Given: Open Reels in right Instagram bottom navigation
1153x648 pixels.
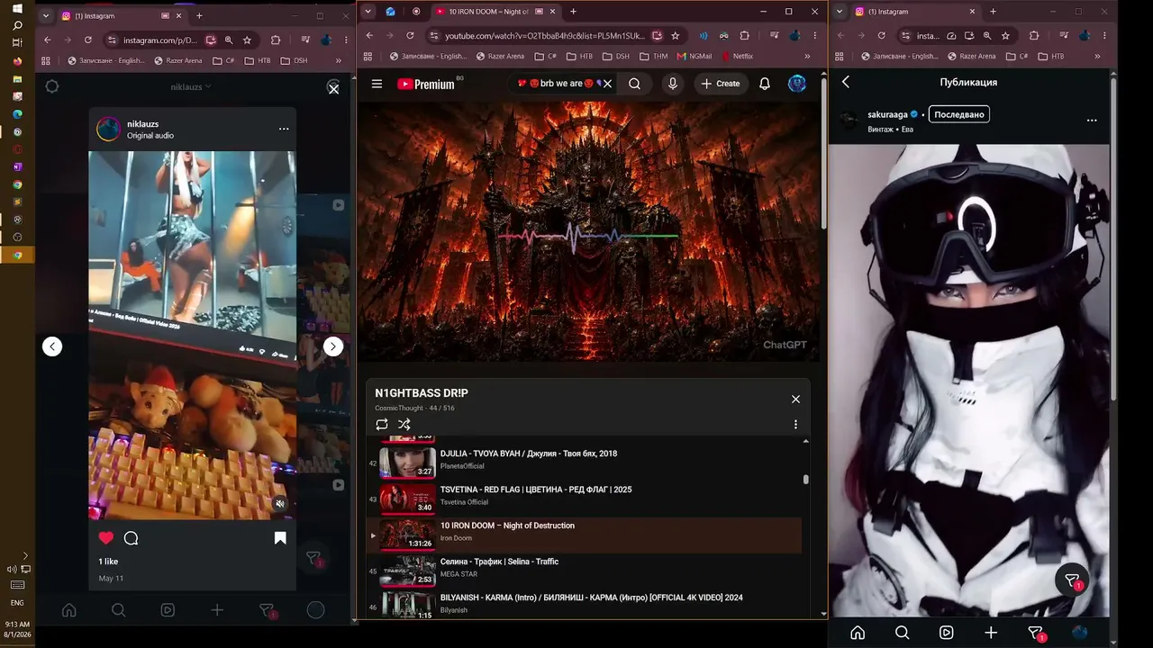Looking at the screenshot, I should click(946, 632).
